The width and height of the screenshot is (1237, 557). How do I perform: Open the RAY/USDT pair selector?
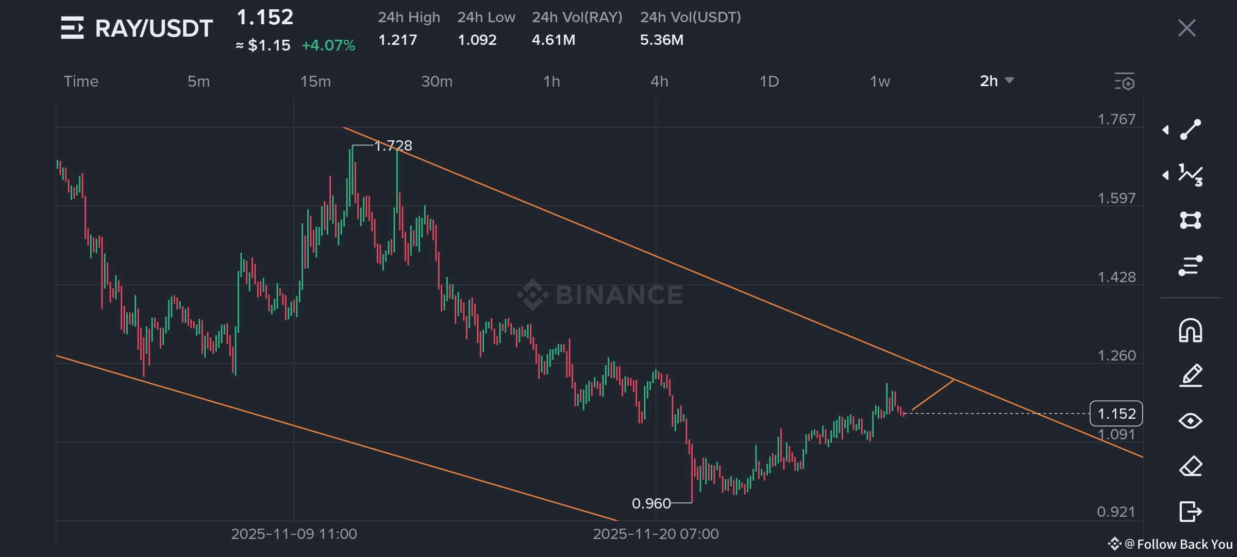(x=154, y=28)
